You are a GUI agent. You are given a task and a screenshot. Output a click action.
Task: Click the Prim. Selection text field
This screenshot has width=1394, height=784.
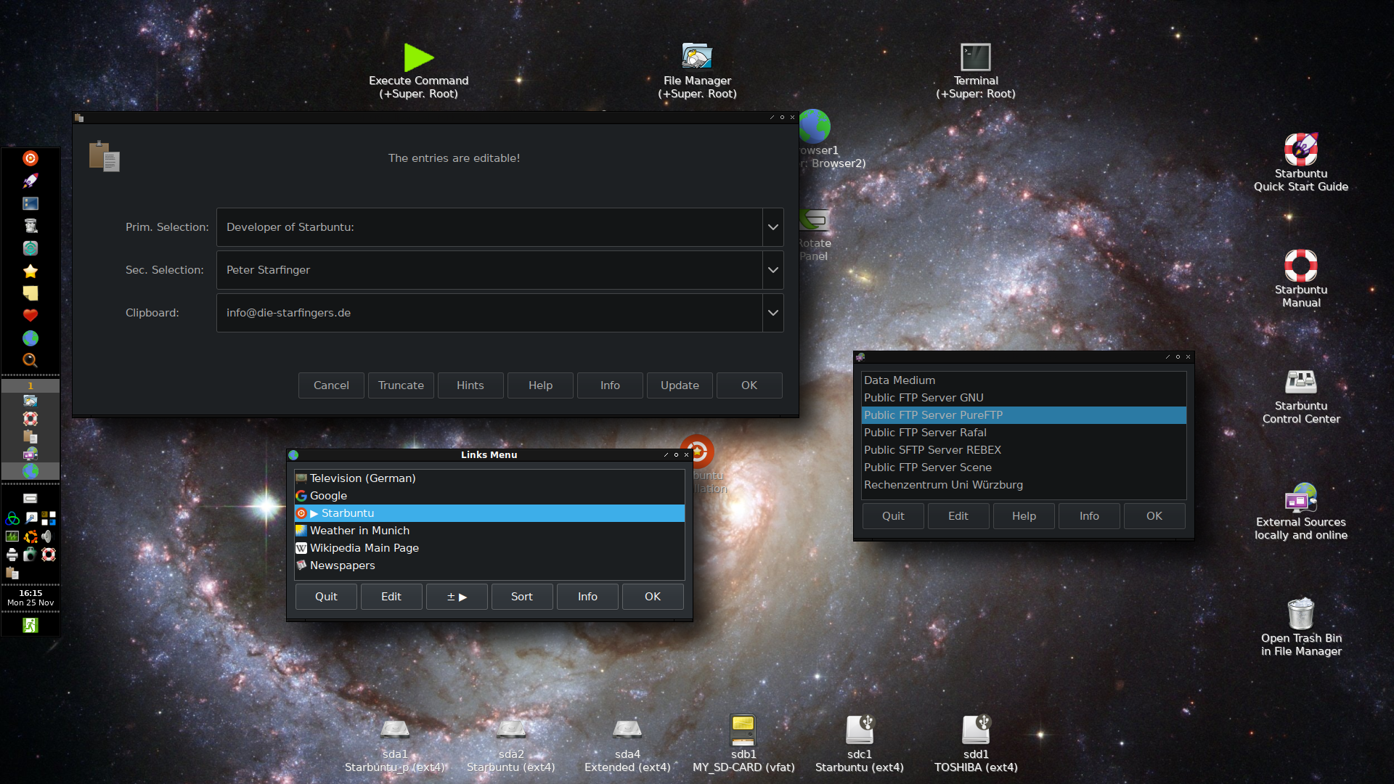[489, 227]
